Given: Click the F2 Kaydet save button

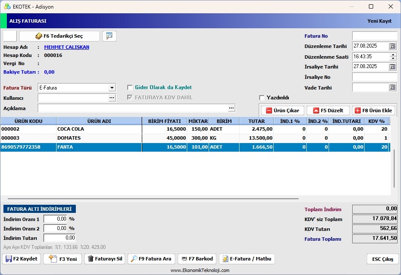Looking at the screenshot, I should pyautogui.click(x=21, y=259).
